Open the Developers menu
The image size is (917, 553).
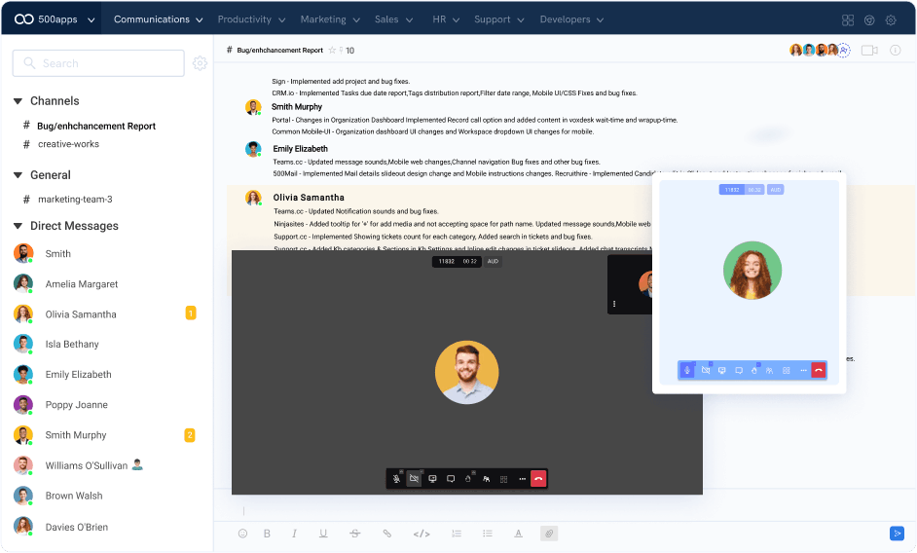571,19
